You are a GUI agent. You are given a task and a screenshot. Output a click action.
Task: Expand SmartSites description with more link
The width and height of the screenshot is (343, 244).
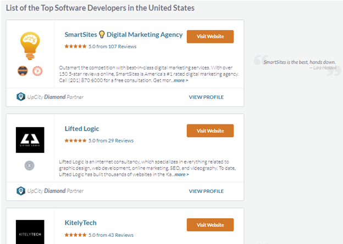pyautogui.click(x=181, y=81)
